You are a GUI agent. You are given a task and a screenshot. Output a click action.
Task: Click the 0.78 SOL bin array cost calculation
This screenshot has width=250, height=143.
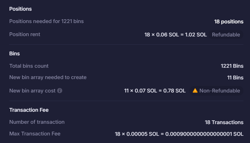[155, 91]
